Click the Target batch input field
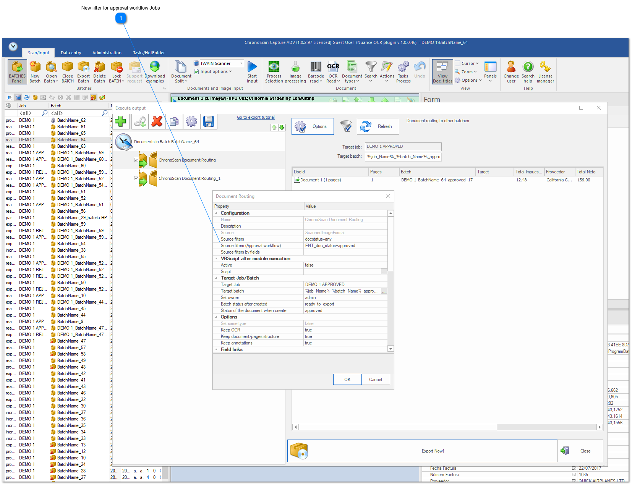This screenshot has width=632, height=485. point(403,157)
